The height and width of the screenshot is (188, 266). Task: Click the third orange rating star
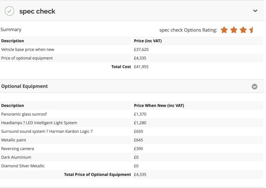click(243, 30)
